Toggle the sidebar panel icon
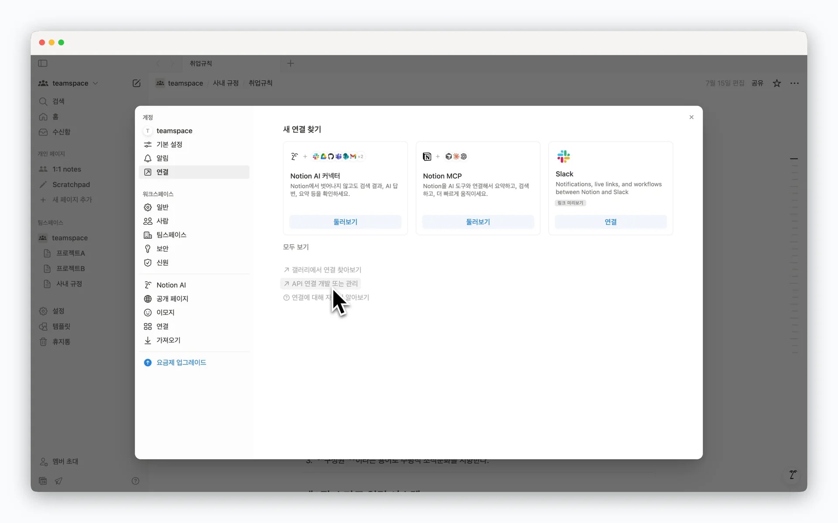This screenshot has height=523, width=838. [43, 63]
